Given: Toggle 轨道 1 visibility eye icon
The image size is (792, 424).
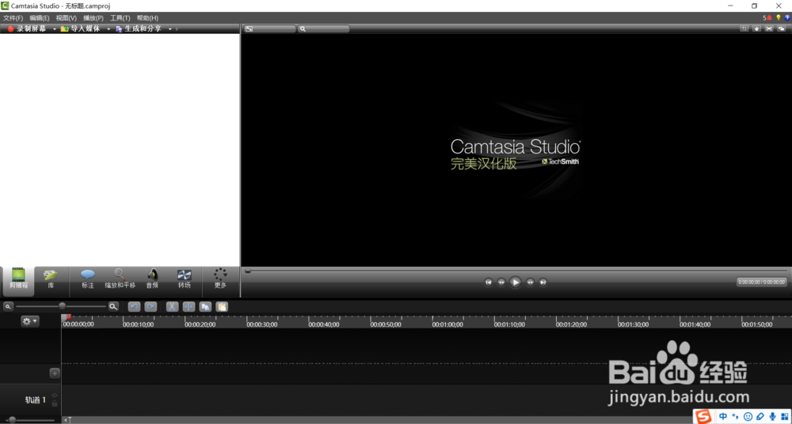Looking at the screenshot, I should [55, 396].
